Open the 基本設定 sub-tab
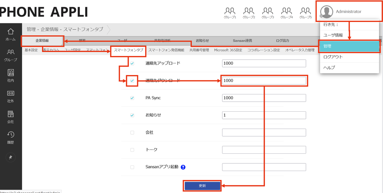 31,50
